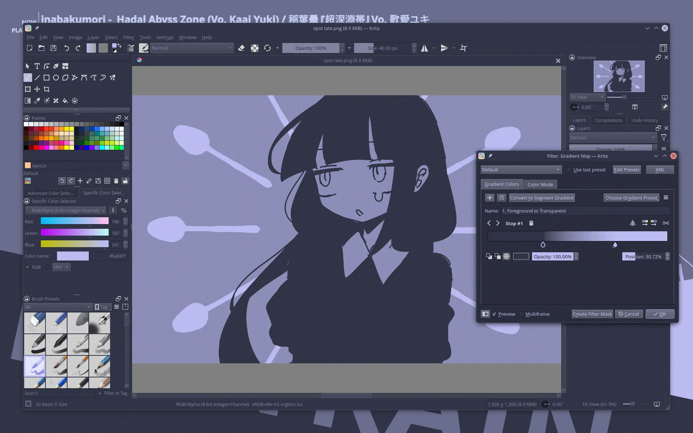Switch to the Advanced Color Selector tab

[x=51, y=193]
